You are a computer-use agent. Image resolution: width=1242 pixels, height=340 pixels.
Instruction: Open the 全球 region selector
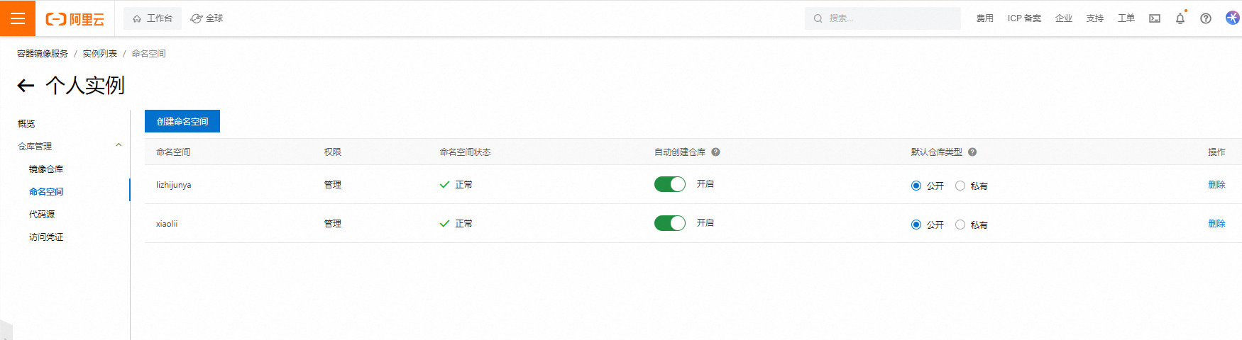click(x=207, y=18)
